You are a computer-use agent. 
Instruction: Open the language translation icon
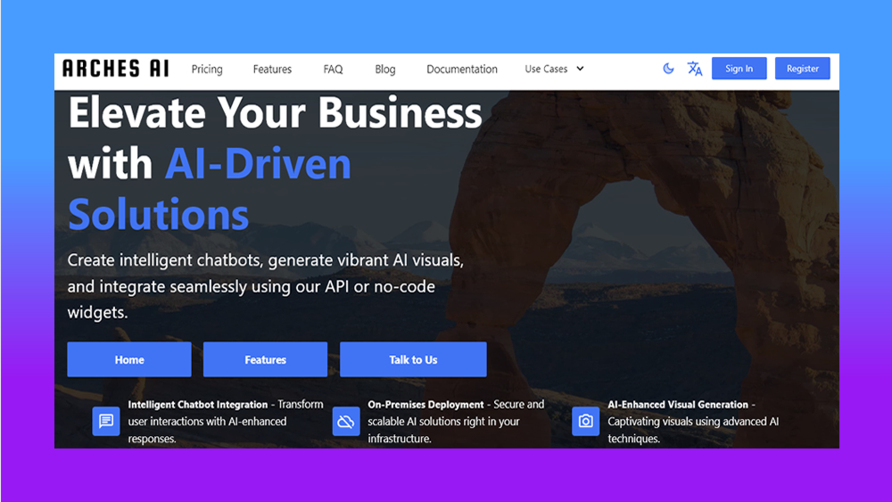[x=695, y=69]
